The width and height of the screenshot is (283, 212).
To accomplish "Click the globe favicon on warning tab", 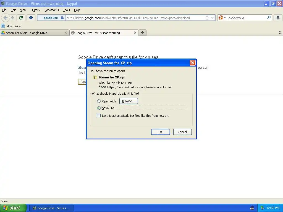I will pyautogui.click(x=73, y=33).
